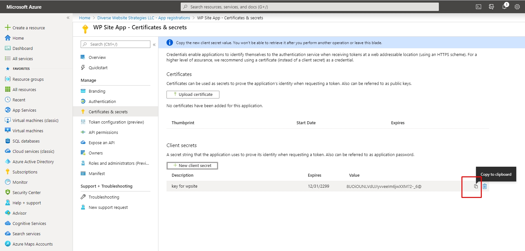
Task: Click the Subscriptions key icon
Action: [x=8, y=172]
